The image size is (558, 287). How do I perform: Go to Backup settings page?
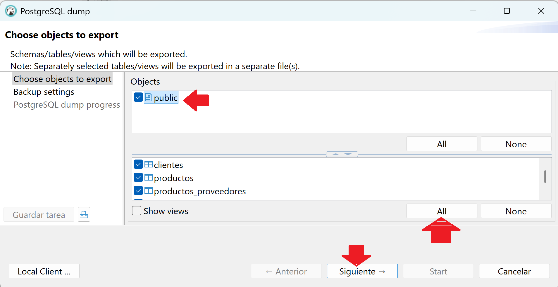(44, 92)
